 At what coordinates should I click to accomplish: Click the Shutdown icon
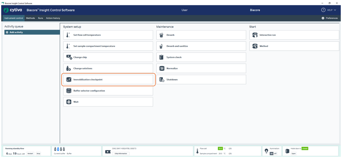[x=162, y=79]
